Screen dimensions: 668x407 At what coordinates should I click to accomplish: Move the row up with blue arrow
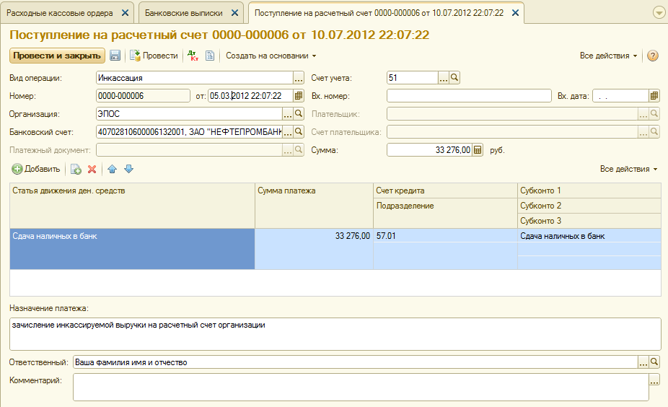(113, 169)
